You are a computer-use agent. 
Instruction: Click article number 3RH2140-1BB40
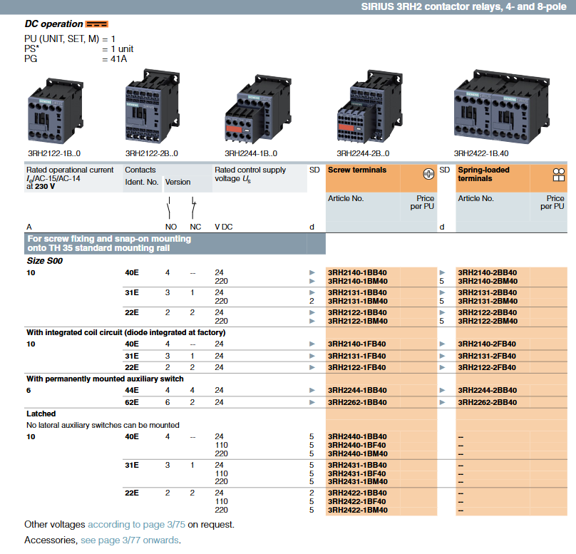357,272
